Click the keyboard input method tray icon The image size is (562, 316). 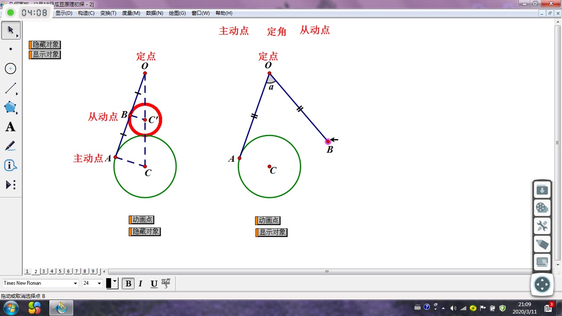(418, 307)
